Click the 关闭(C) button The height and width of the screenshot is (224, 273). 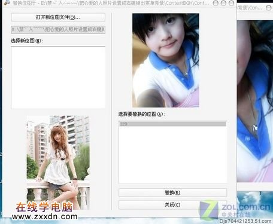172,205
